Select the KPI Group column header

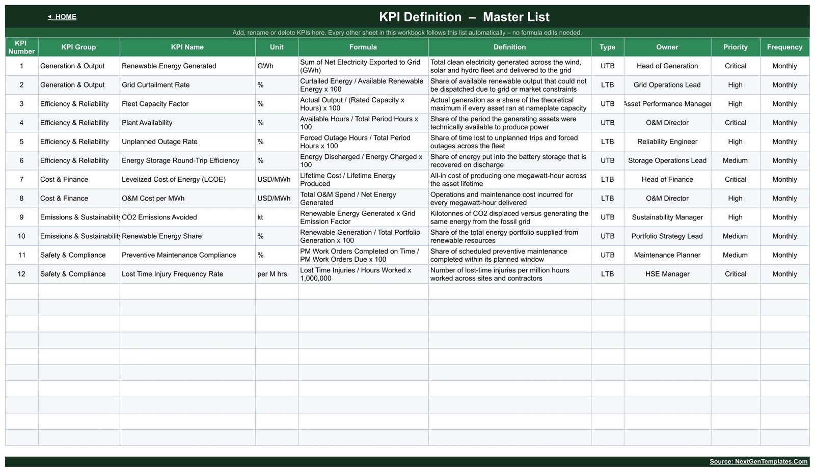tap(79, 47)
